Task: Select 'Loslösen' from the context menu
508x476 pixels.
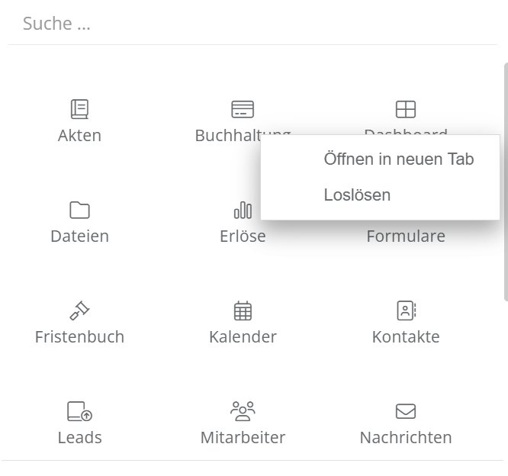Action: click(357, 195)
